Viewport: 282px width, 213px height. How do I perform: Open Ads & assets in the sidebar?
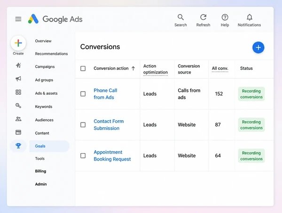click(x=46, y=93)
